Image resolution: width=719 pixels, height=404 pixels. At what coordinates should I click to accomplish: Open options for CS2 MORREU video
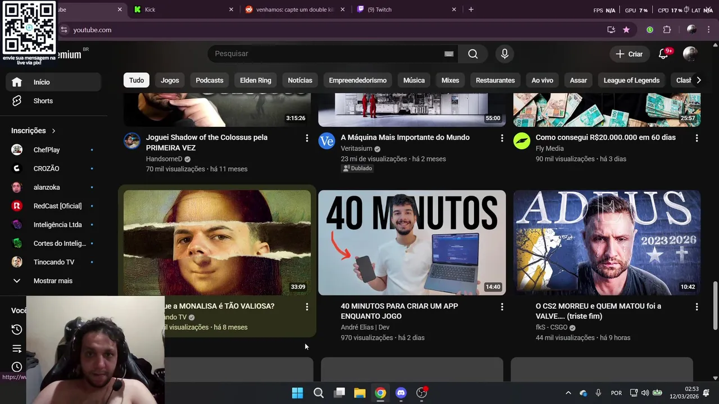[697, 307]
